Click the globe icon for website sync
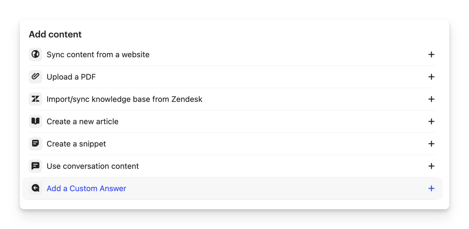The width and height of the screenshot is (469, 229). (36, 54)
